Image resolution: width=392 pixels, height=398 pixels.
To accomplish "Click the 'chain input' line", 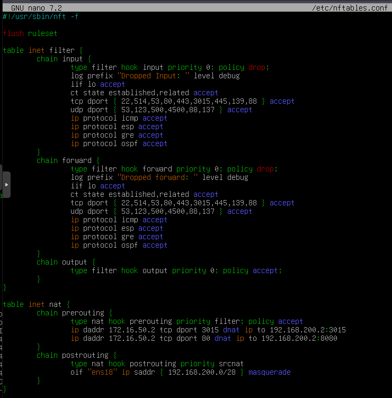I will tap(64, 59).
